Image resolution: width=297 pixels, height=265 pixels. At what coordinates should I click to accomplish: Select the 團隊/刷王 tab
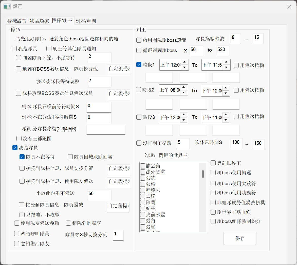coord(62,20)
